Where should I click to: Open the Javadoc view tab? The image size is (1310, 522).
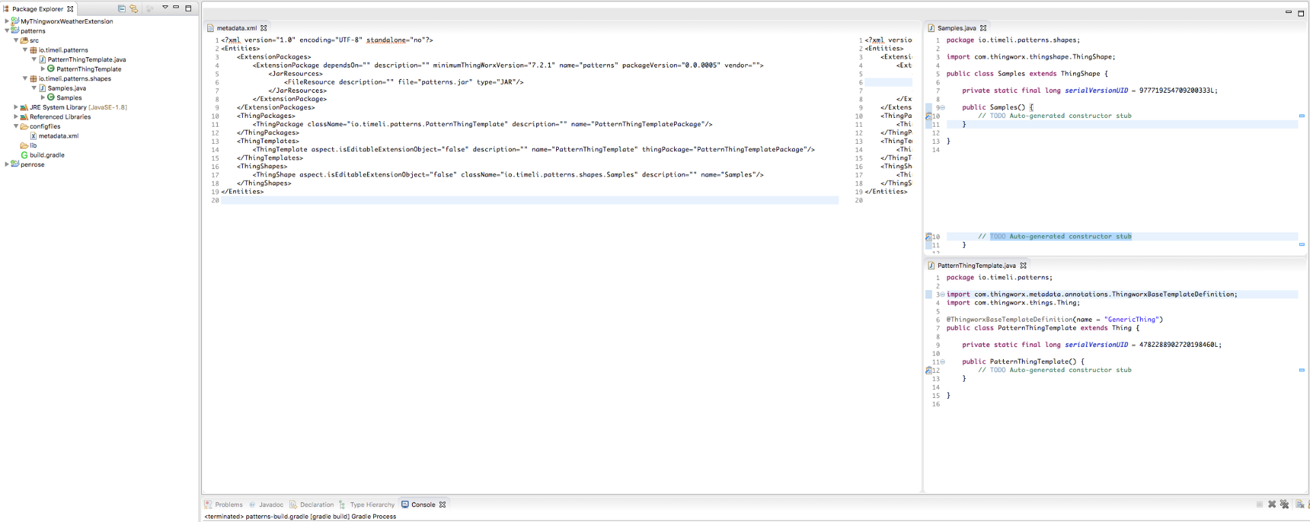tap(266, 505)
